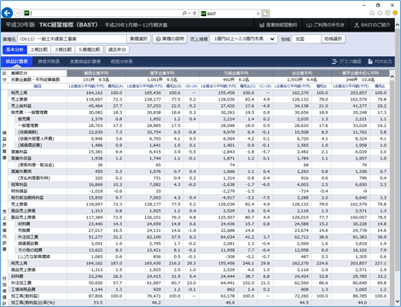401x307 pixels.
Task: Click the 業種の説明 help button
Action: [x=170, y=38]
